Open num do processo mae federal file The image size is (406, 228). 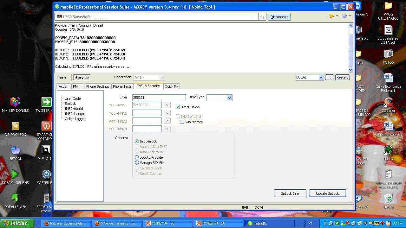coord(388,179)
